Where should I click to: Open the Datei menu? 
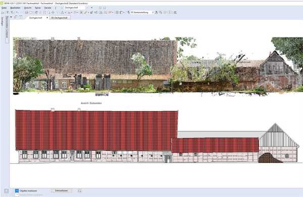4,8
